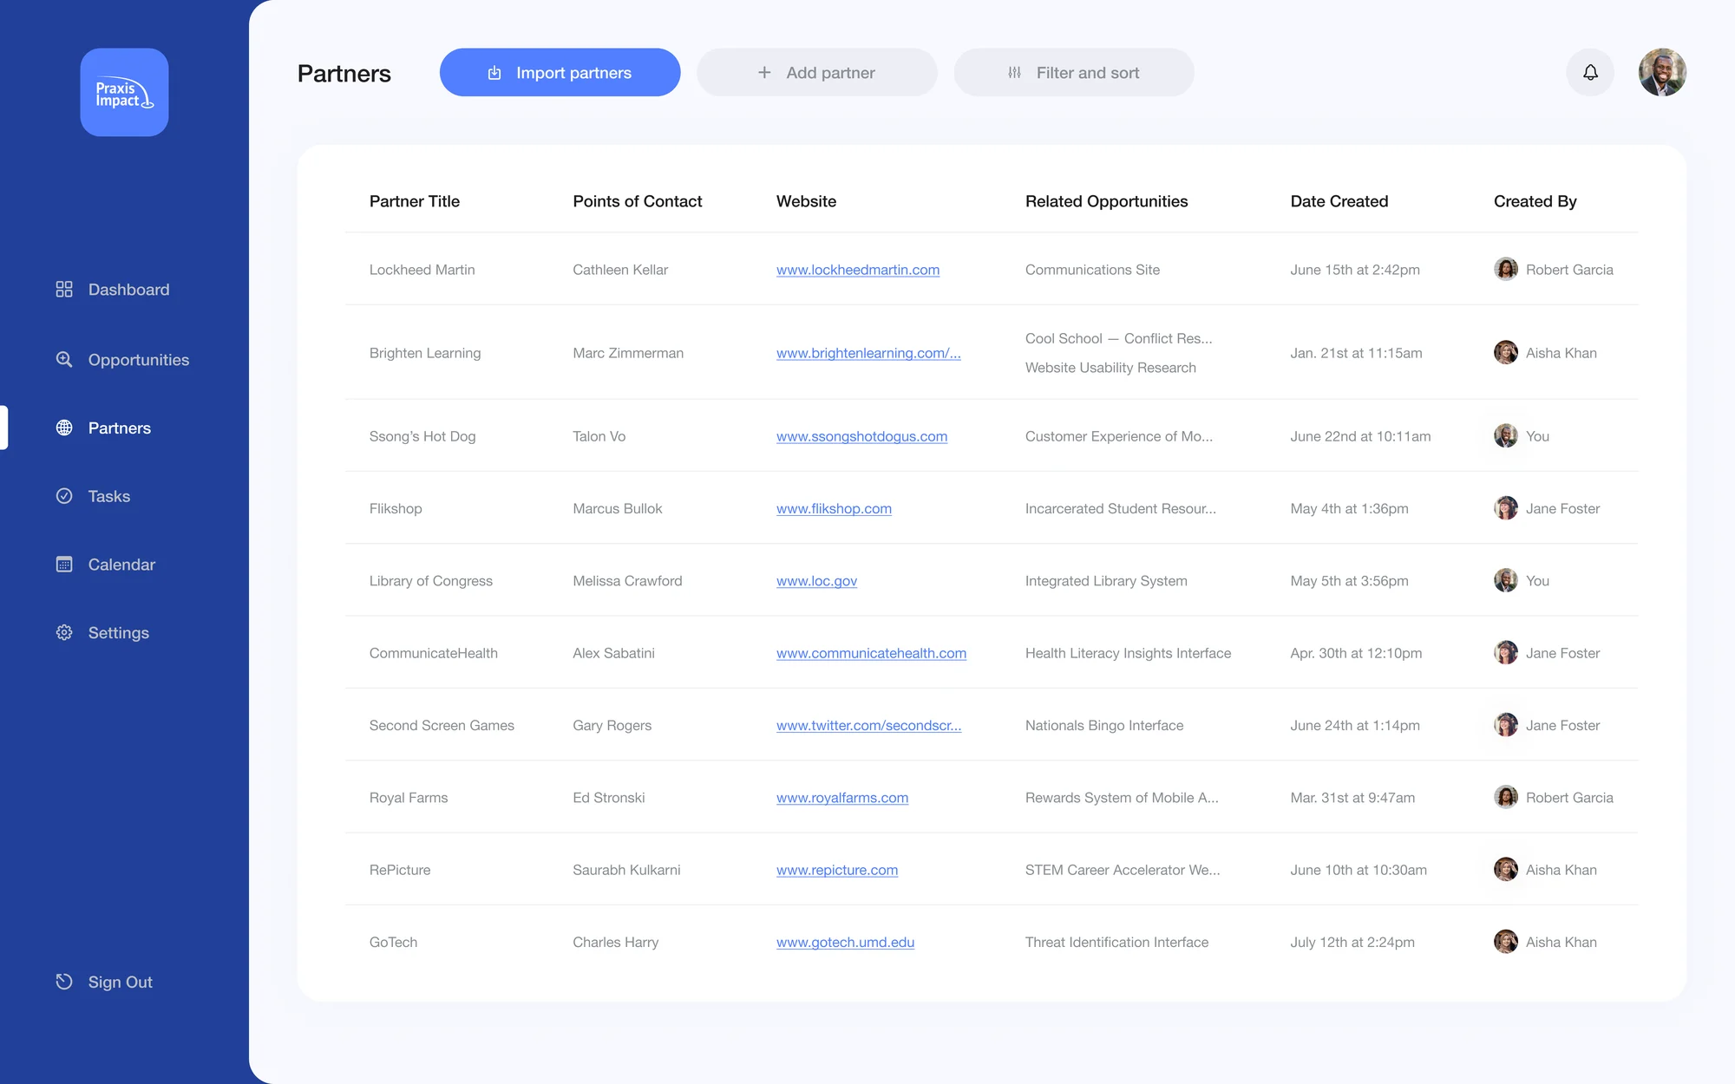Screen dimensions: 1735x1084
Task: Click Aisha Khan's avatar in RePicture row
Action: (1506, 869)
